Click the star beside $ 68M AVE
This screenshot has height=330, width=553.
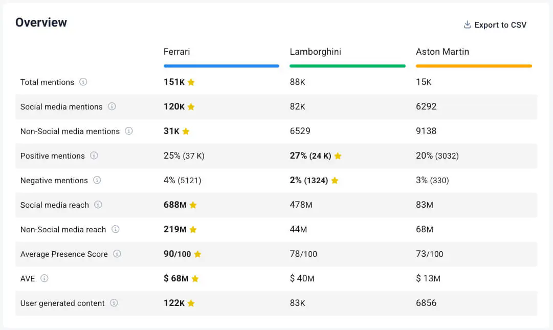tap(195, 278)
